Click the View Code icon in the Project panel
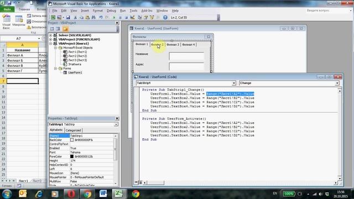The height and width of the screenshot is (199, 354). tap(52, 29)
